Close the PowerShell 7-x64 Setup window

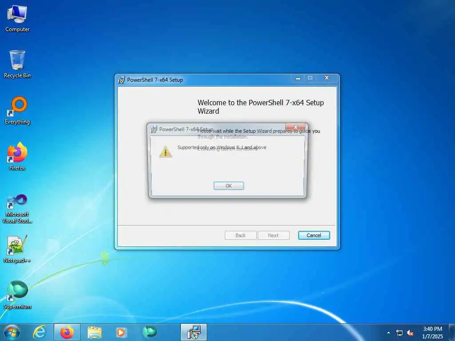[327, 78]
